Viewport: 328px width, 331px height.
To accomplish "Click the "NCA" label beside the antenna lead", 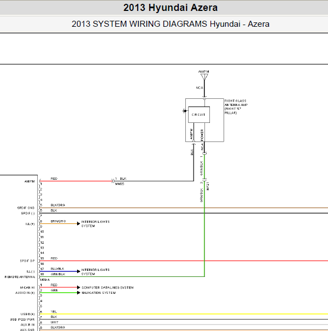I will point(200,87).
